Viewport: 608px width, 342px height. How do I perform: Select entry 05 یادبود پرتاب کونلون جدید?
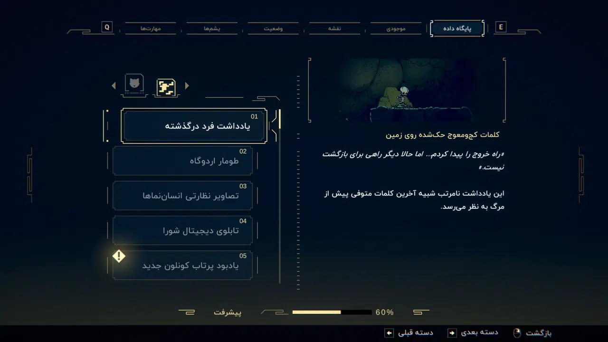pos(182,265)
